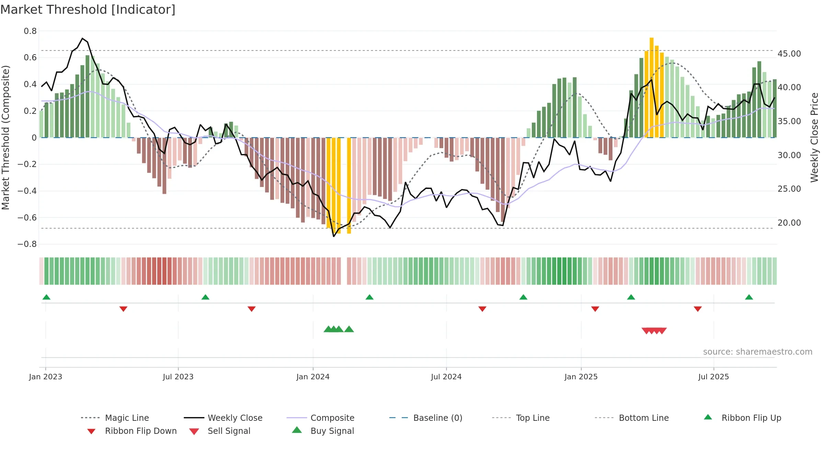The height and width of the screenshot is (463, 824).
Task: Click the Ribbon Flip Up triangle around March 2025
Action: coord(631,297)
